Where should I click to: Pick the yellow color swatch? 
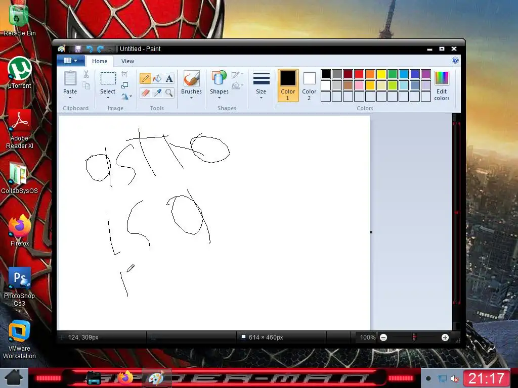381,74
